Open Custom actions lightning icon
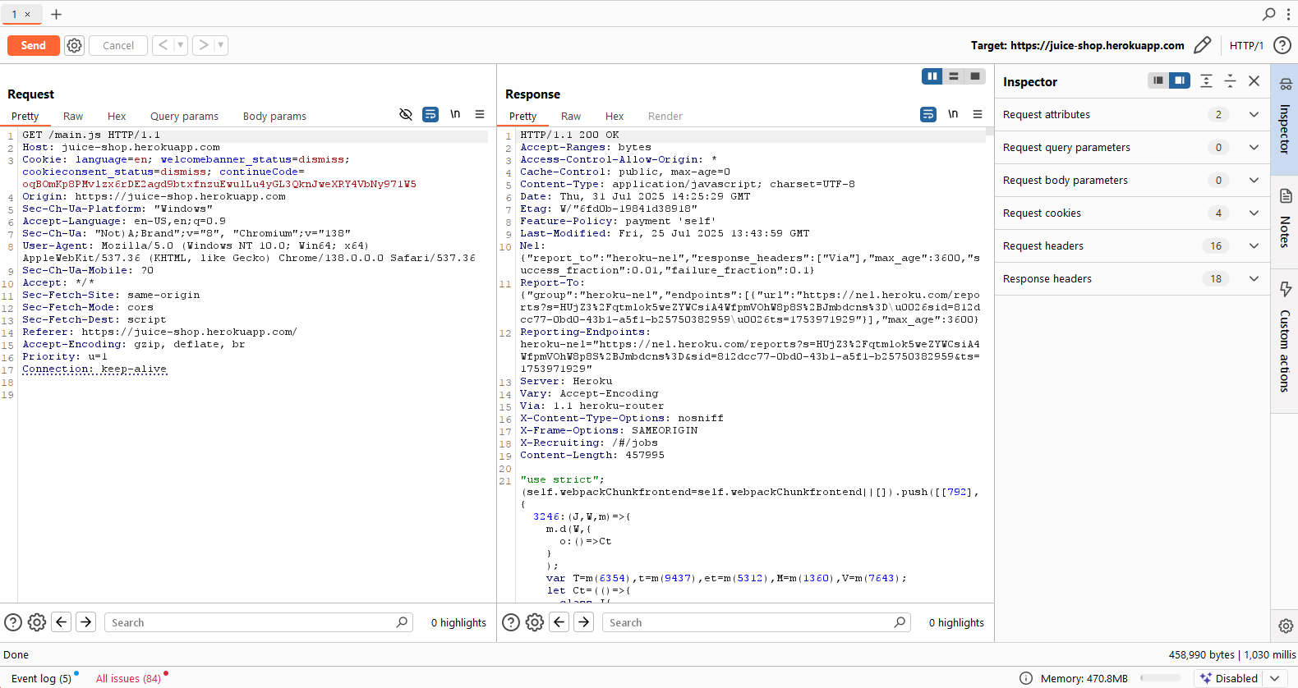 [1286, 289]
